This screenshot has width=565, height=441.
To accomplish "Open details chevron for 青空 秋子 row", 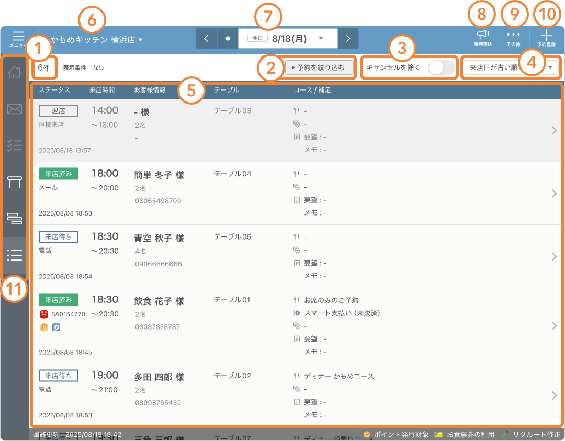I will point(554,256).
